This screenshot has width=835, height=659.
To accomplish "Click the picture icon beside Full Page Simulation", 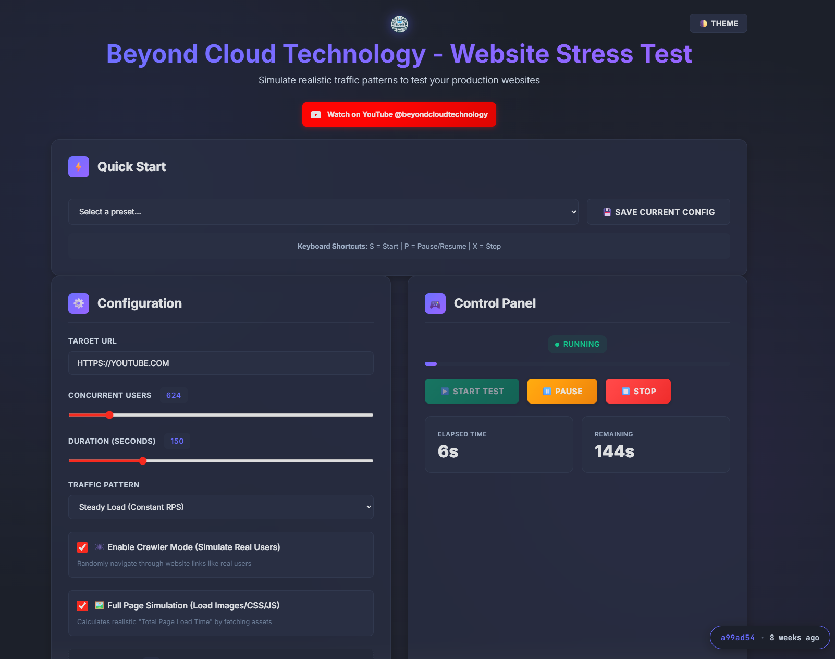I will 100,605.
